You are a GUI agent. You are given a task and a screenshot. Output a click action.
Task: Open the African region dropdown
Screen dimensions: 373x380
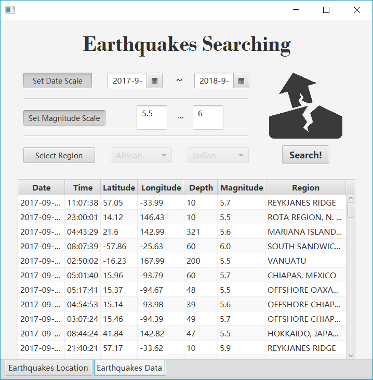coord(141,155)
